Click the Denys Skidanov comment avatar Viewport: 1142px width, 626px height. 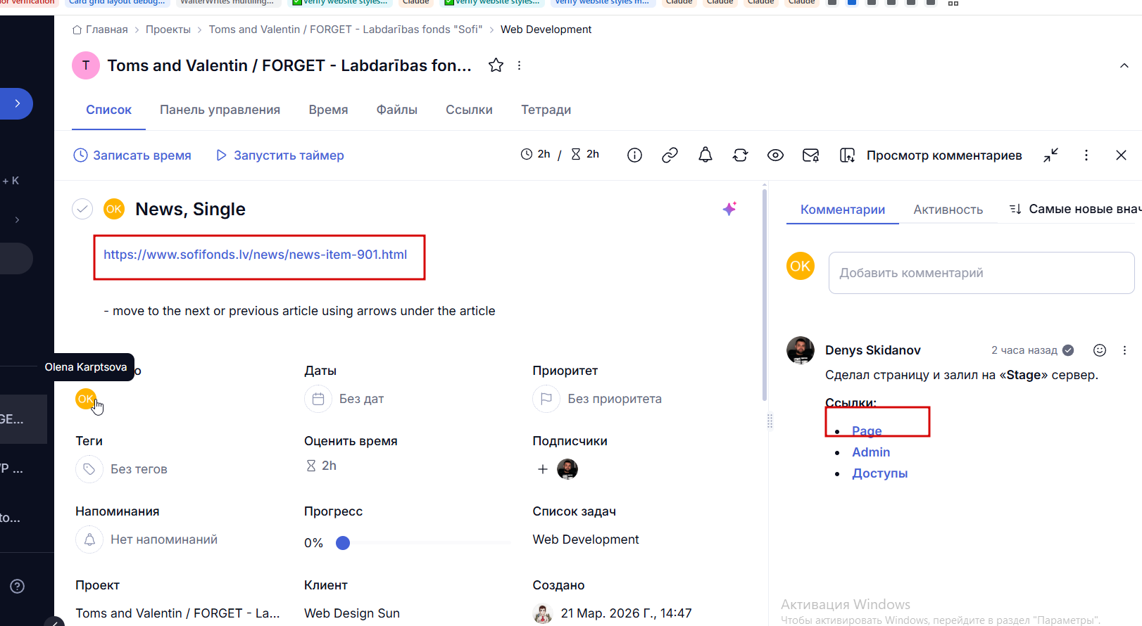[x=801, y=350]
